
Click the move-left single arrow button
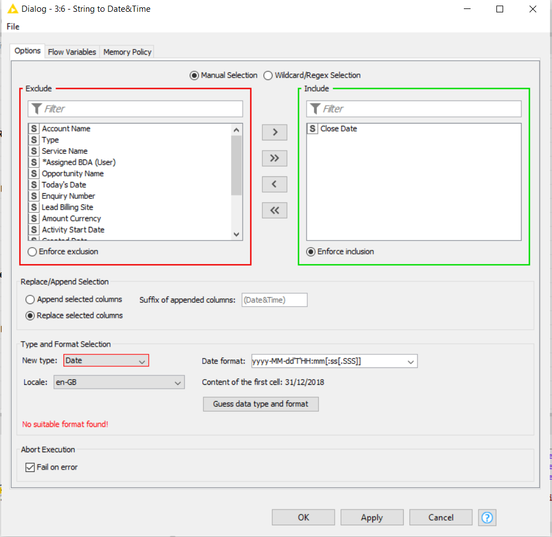(275, 184)
